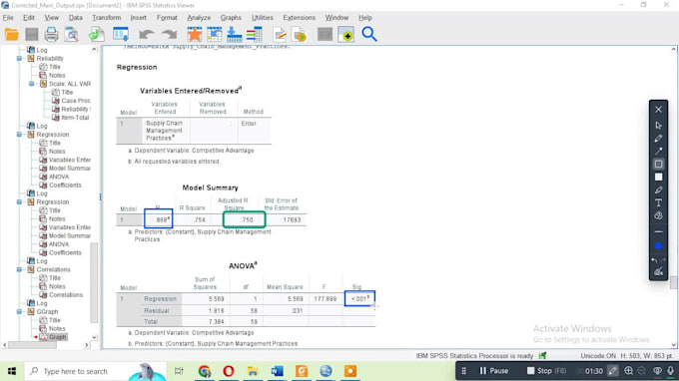Click outline pane scroll up arrow
This screenshot has height=381, width=679.
pos(94,50)
